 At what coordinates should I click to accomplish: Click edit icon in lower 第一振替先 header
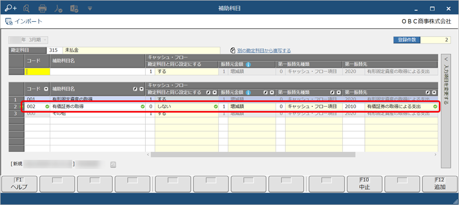tap(428, 92)
